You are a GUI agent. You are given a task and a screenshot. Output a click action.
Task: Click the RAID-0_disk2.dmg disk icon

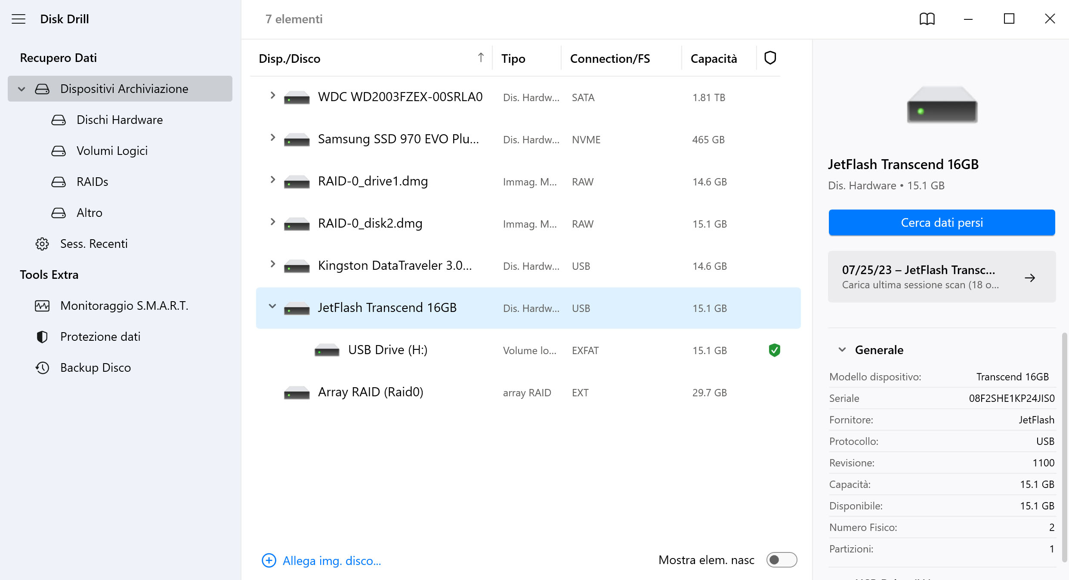pyautogui.click(x=297, y=224)
